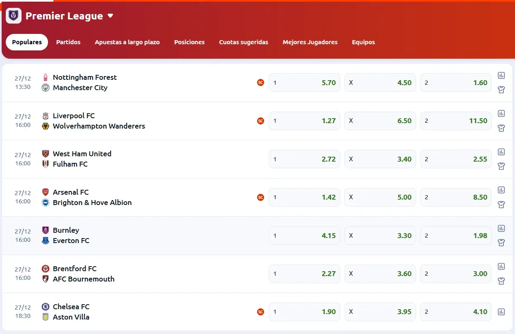Click jersey lineup icon for Liverpool match
Viewport: 515px width, 334px height.
(x=501, y=128)
